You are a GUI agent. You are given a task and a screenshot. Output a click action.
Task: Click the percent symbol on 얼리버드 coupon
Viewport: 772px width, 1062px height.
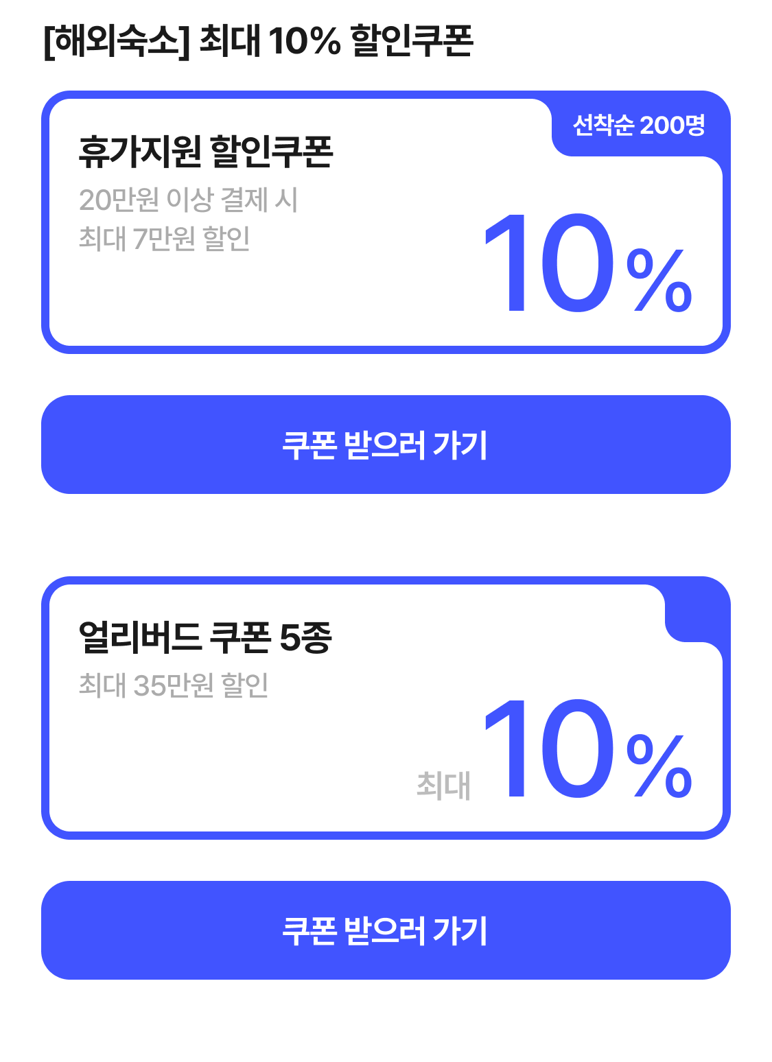pyautogui.click(x=659, y=766)
